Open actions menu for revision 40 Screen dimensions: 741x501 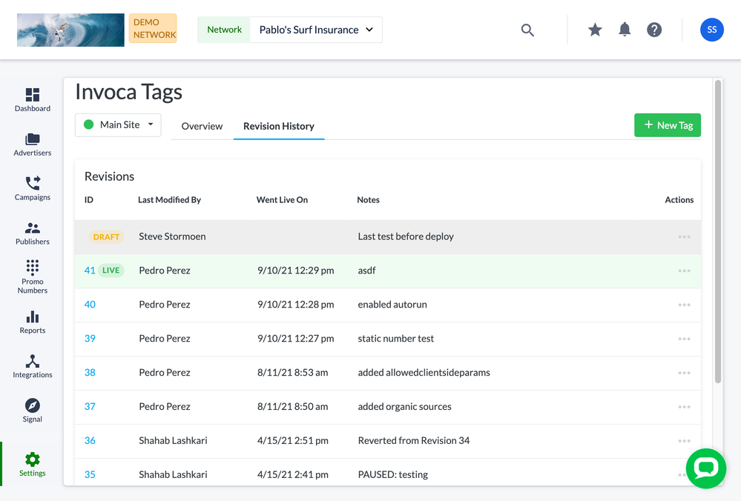click(685, 305)
